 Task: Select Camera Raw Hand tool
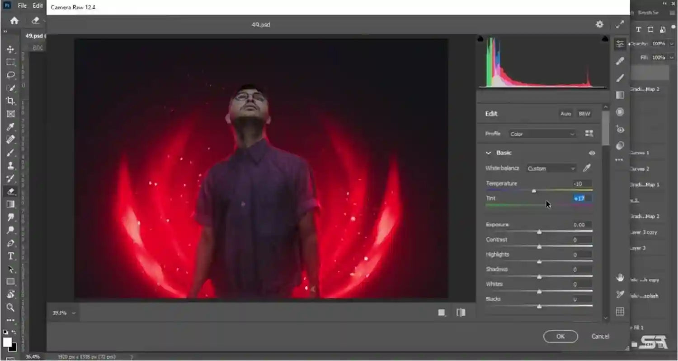click(620, 278)
